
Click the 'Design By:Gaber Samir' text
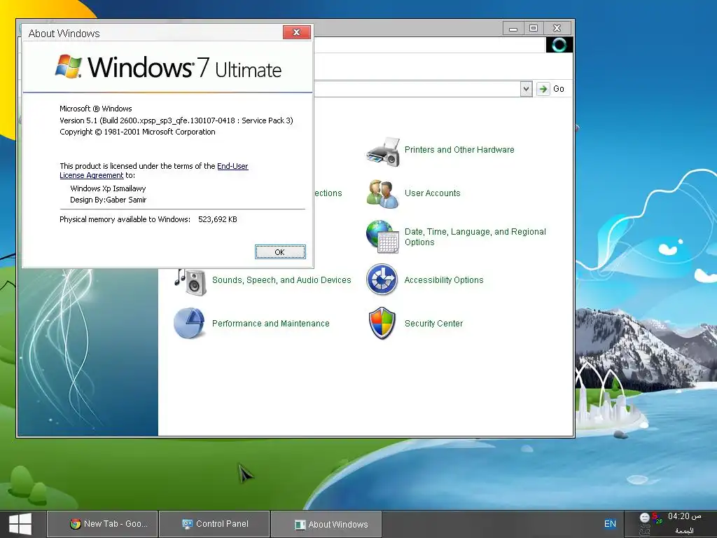click(x=109, y=200)
